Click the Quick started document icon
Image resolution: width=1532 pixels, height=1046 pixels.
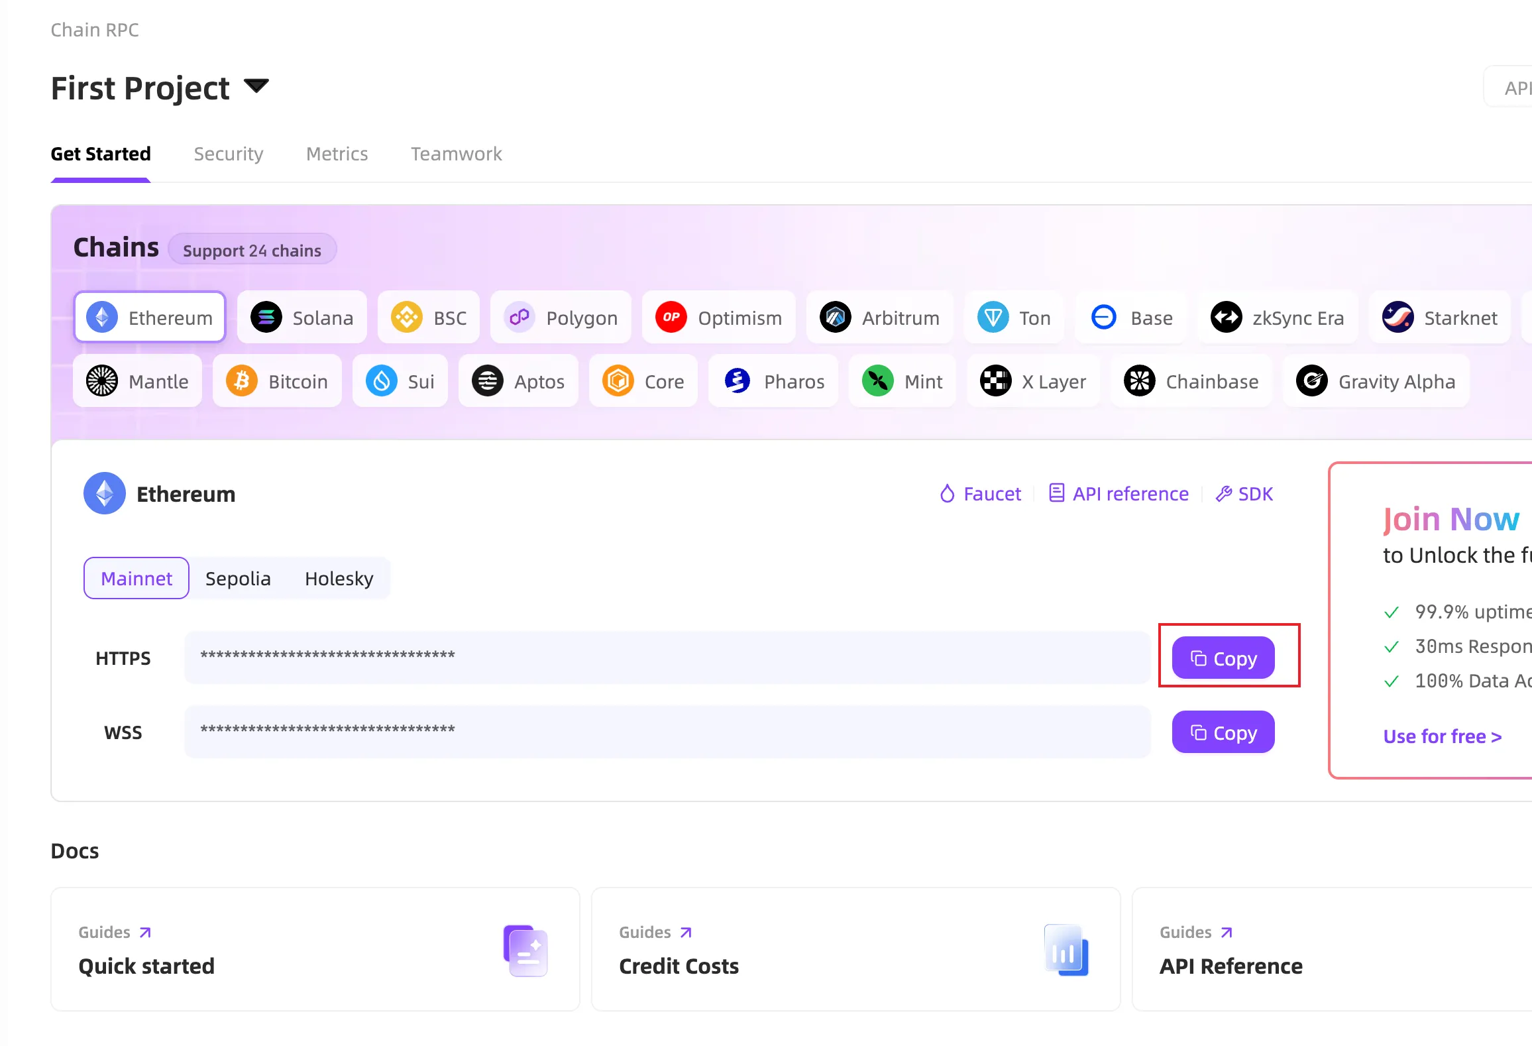coord(525,951)
